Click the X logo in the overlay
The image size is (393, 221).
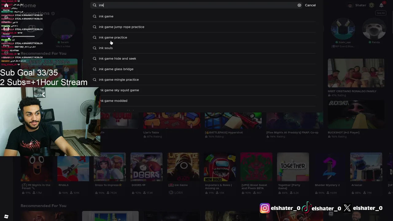[347, 208]
